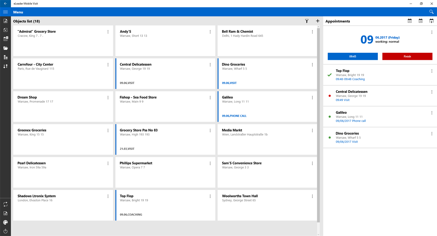This screenshot has width=437, height=236.
Task: Open options for "Admiral" Grocery Store card
Action: coord(108,32)
